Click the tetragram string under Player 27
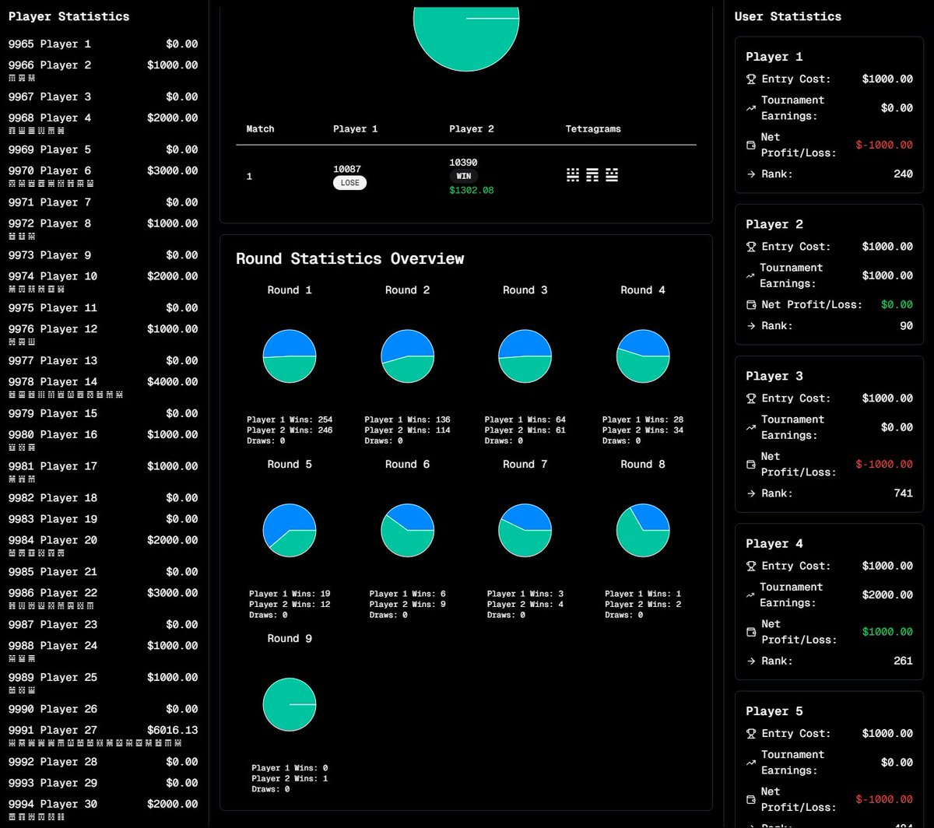The height and width of the screenshot is (828, 934). [x=95, y=743]
